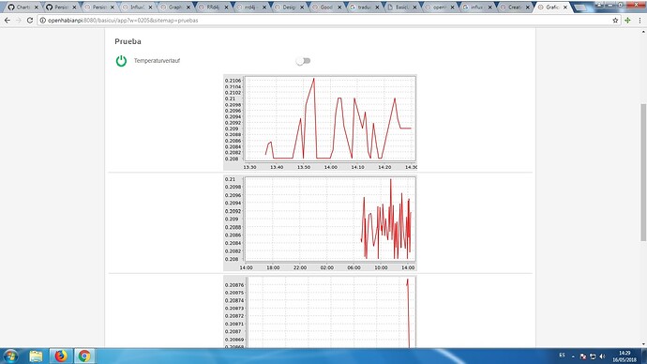Open the Action Center flag icon
Viewport: 647px width, 364px height.
click(x=583, y=356)
